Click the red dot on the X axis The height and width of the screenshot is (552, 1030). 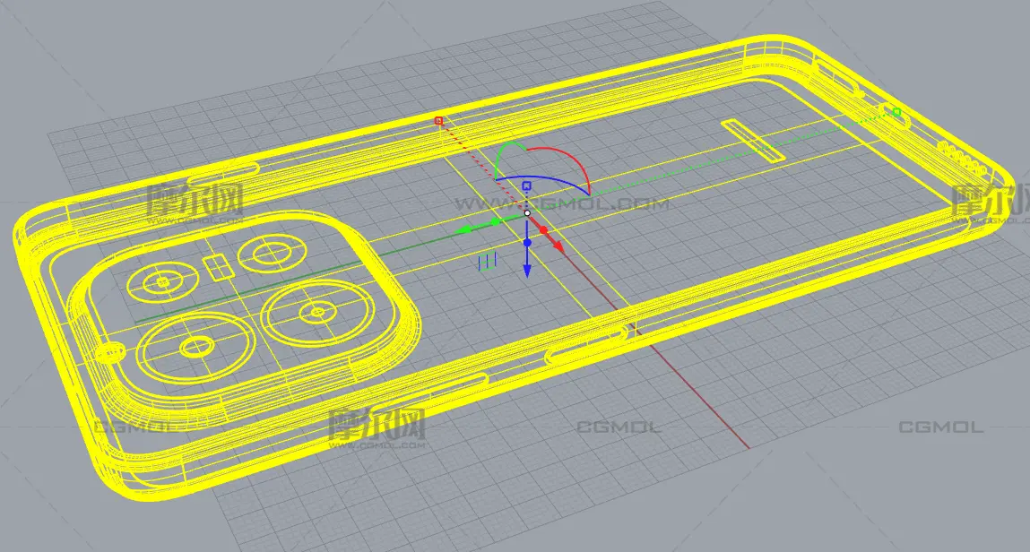pyautogui.click(x=545, y=231)
